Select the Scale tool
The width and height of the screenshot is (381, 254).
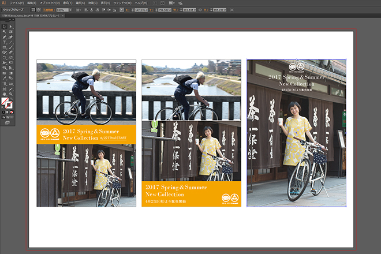click(x=11, y=57)
